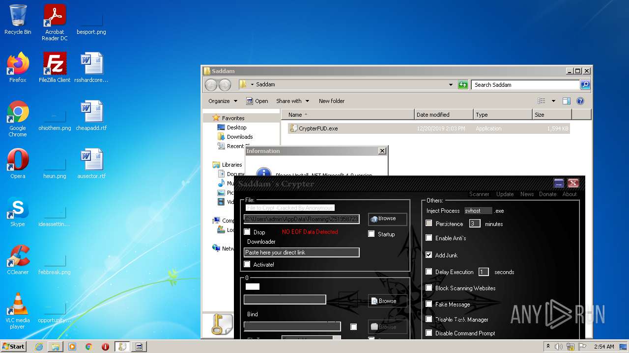Show hidden system tray icons
Screen dimensions: 629x353
tap(548, 347)
